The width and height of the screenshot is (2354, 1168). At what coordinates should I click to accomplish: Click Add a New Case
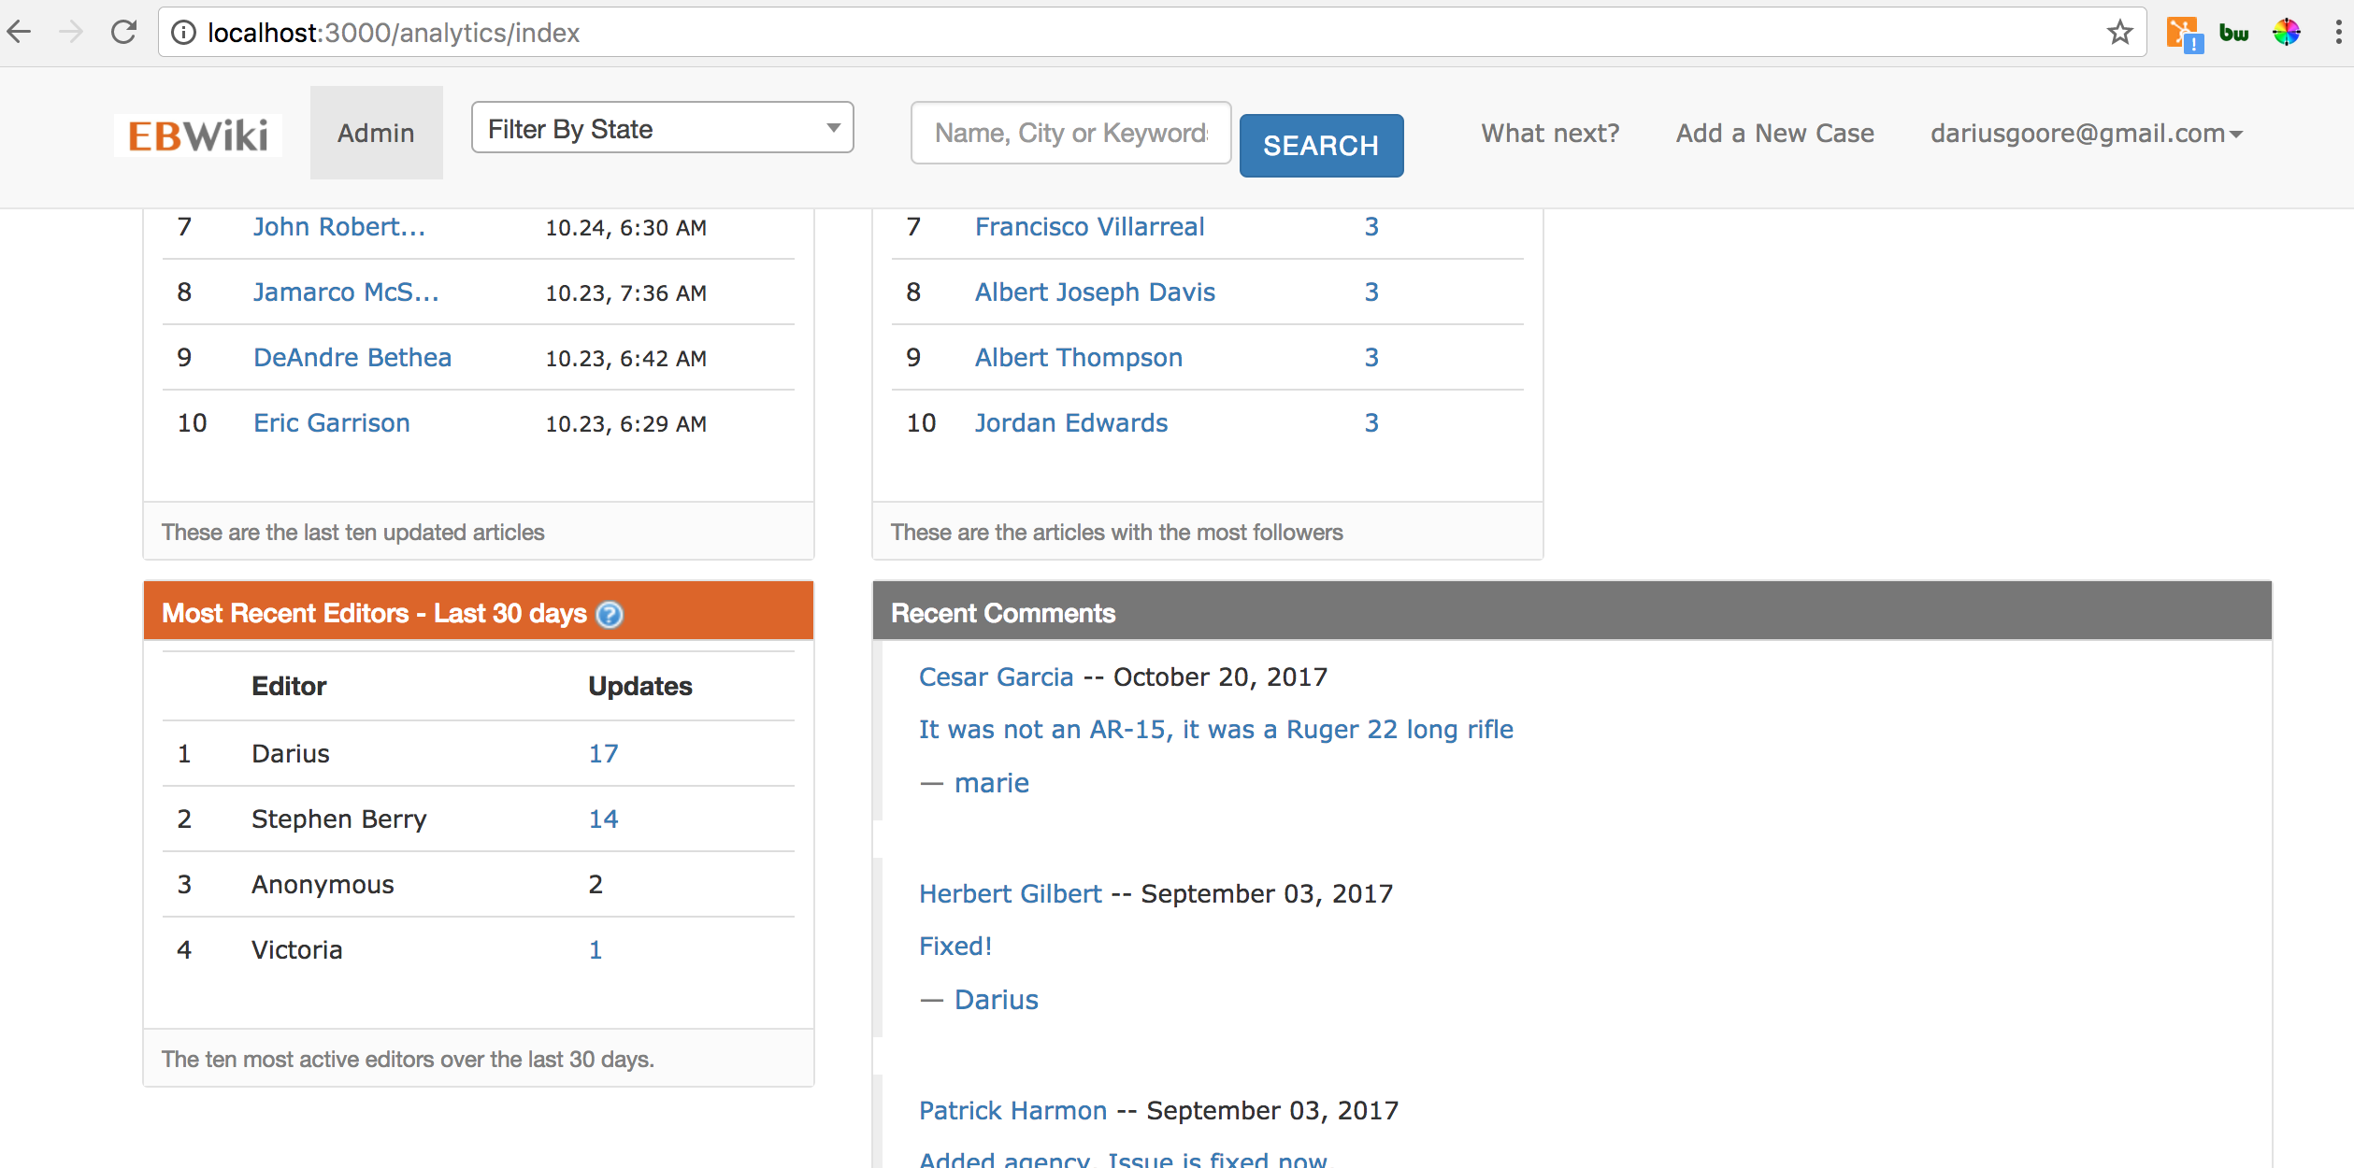click(1773, 133)
